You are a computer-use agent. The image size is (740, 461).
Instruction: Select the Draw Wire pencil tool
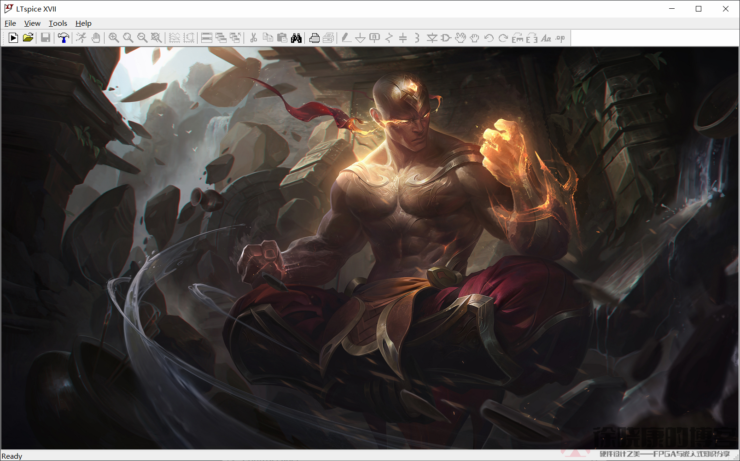346,38
